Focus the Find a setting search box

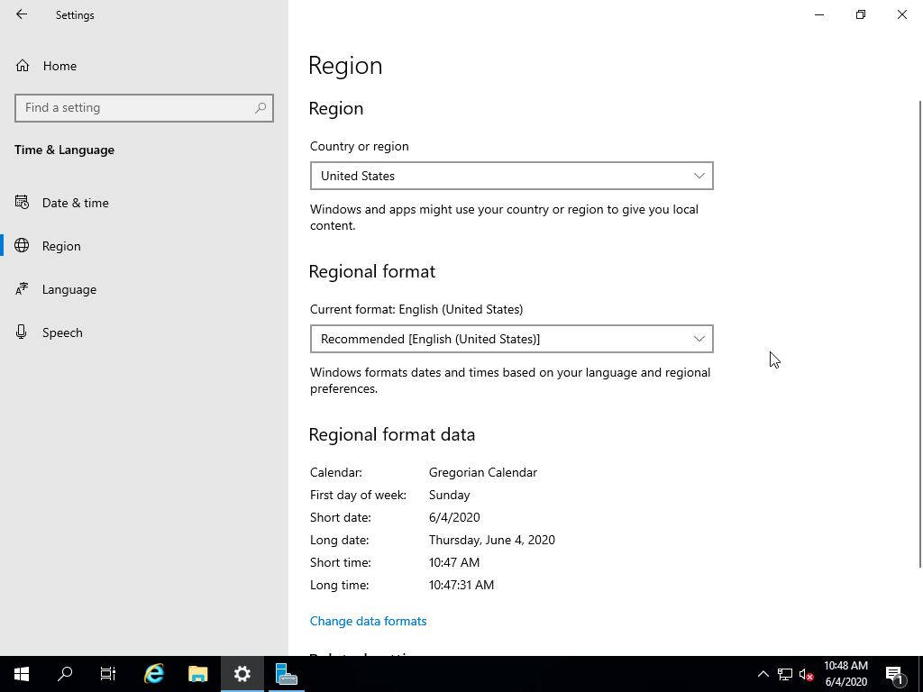[135, 107]
